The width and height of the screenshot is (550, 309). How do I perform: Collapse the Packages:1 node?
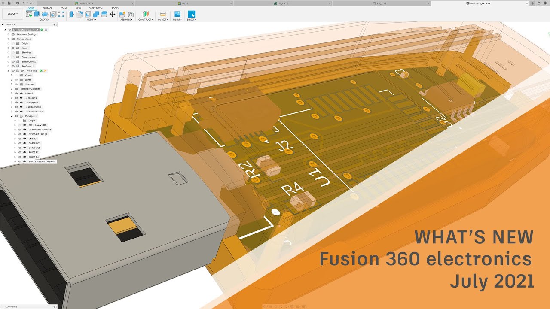[x=12, y=116]
